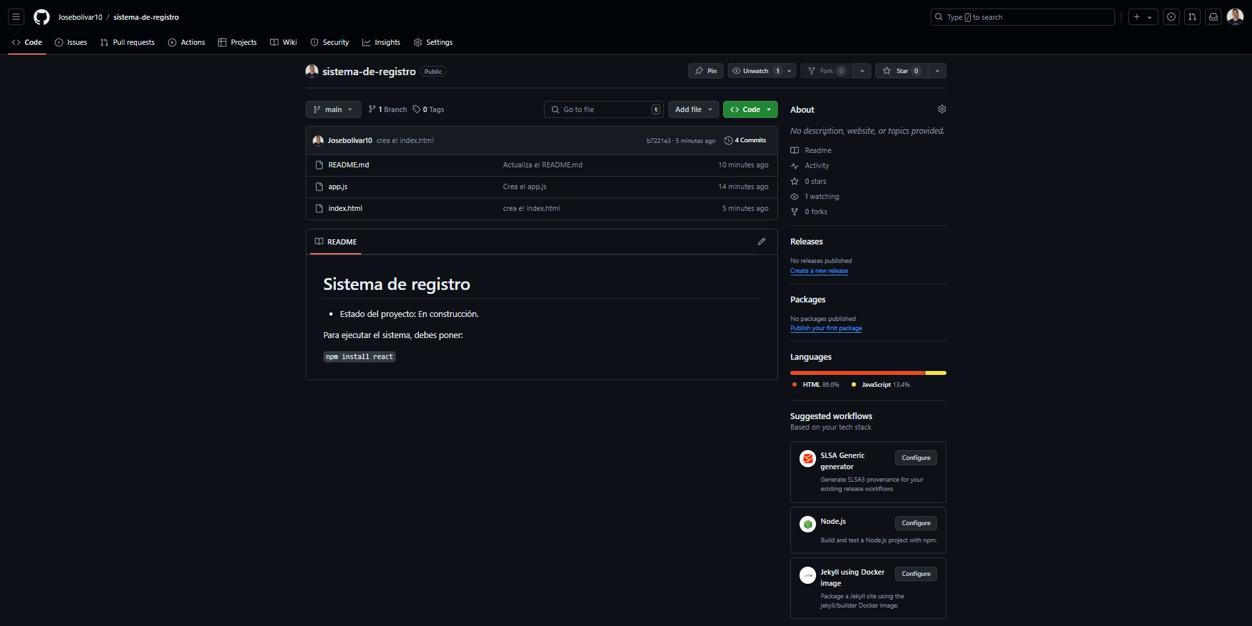Open the Readme link in About
This screenshot has width=1252, height=626.
(x=811, y=150)
